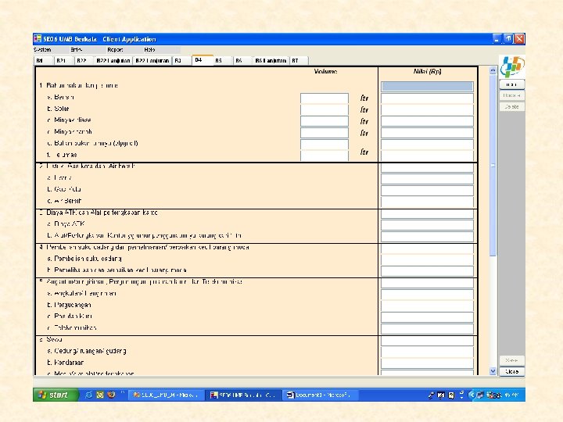Click the Nilai (Rp) field for Solar
This screenshot has height=422, width=563.
(x=427, y=109)
